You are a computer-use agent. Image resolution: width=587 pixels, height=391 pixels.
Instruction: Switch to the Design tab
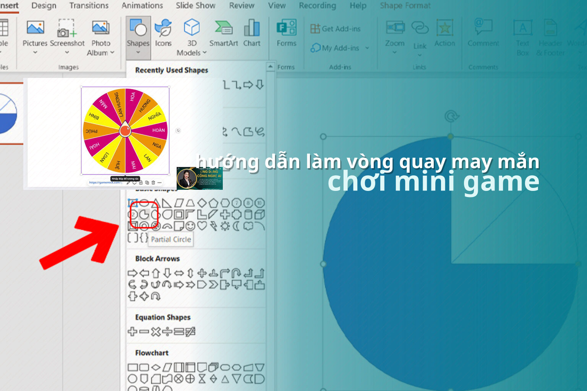coord(44,6)
